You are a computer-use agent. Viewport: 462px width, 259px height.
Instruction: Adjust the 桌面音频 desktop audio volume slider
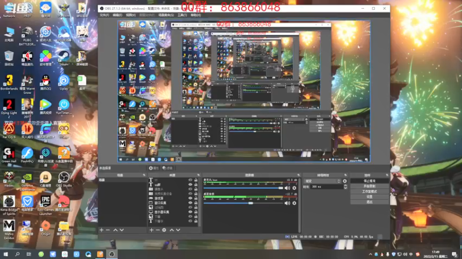click(243, 203)
